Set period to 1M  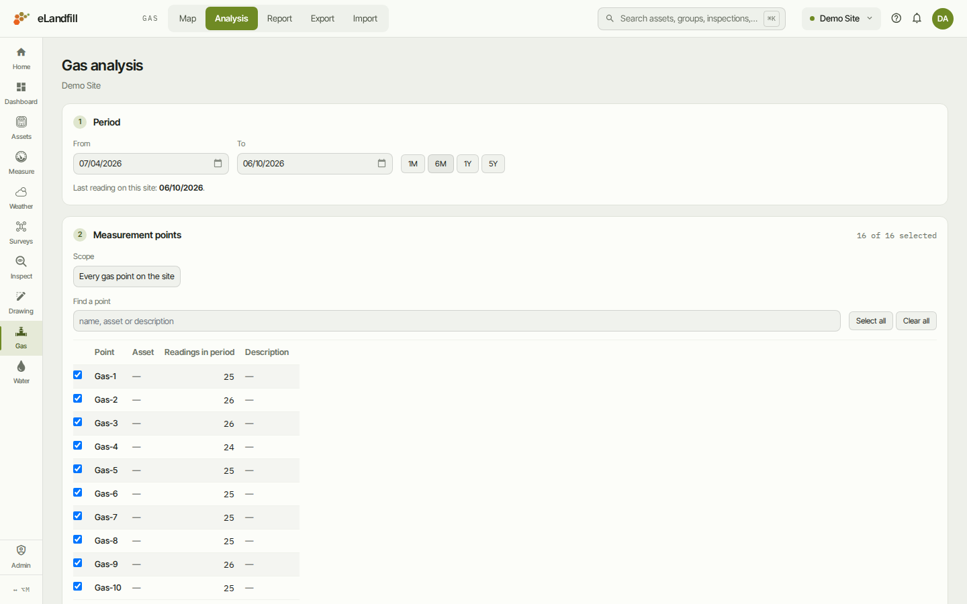point(413,164)
